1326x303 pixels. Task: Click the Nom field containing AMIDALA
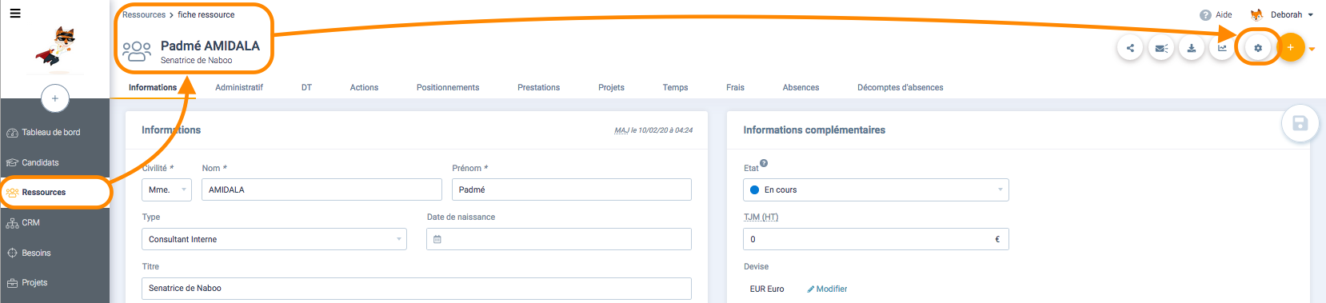(x=322, y=189)
